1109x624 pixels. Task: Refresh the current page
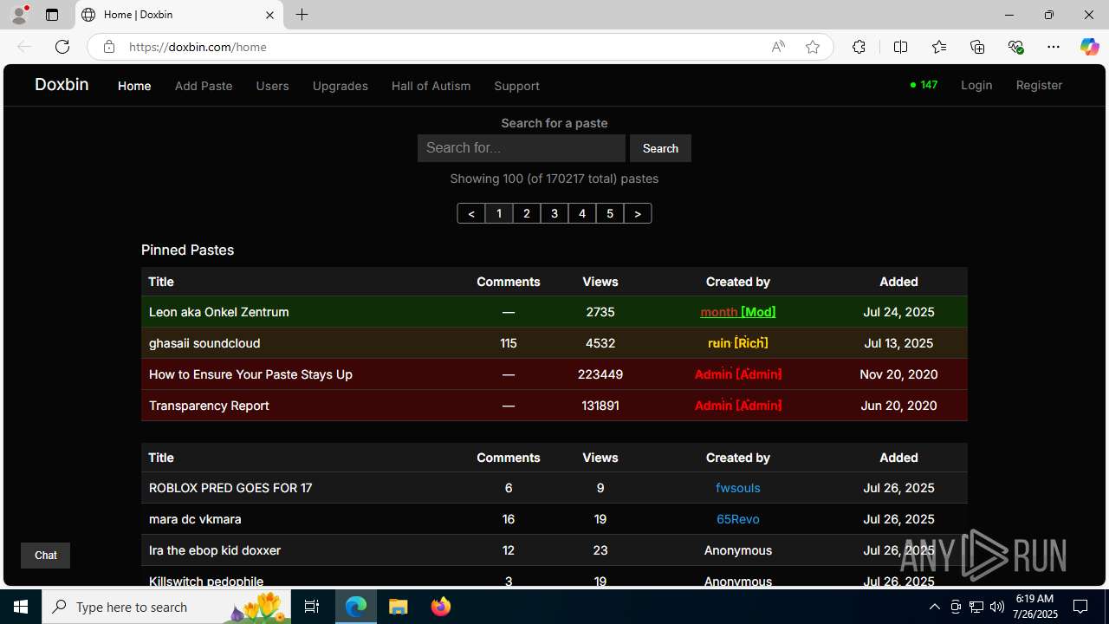click(62, 47)
